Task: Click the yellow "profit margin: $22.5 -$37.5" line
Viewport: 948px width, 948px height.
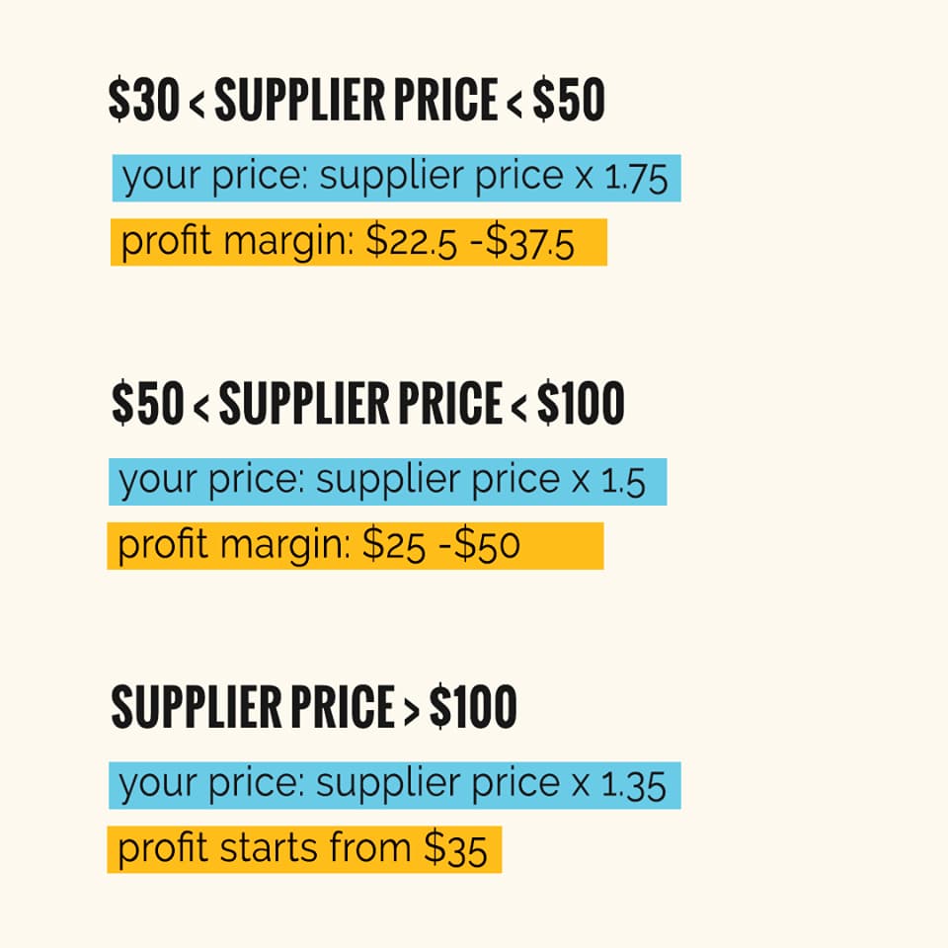Action: (x=359, y=242)
